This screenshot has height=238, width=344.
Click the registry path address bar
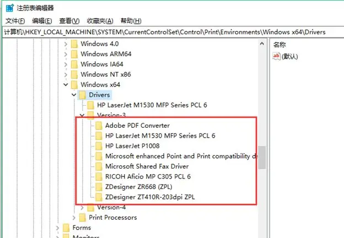pos(165,32)
